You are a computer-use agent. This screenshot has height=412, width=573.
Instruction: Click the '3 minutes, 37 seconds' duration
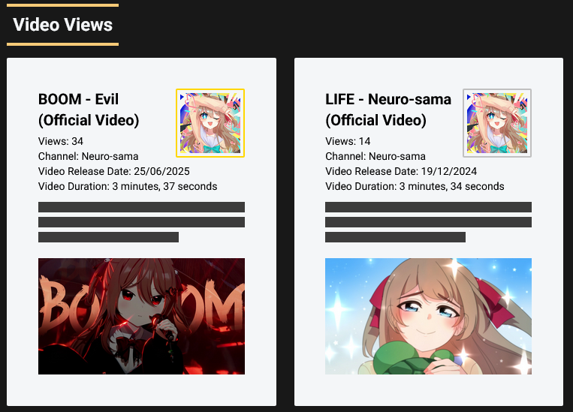pos(164,186)
